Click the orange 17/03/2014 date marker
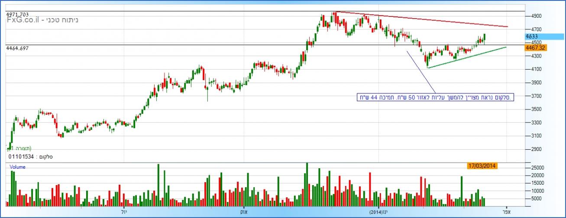 pos(482,166)
